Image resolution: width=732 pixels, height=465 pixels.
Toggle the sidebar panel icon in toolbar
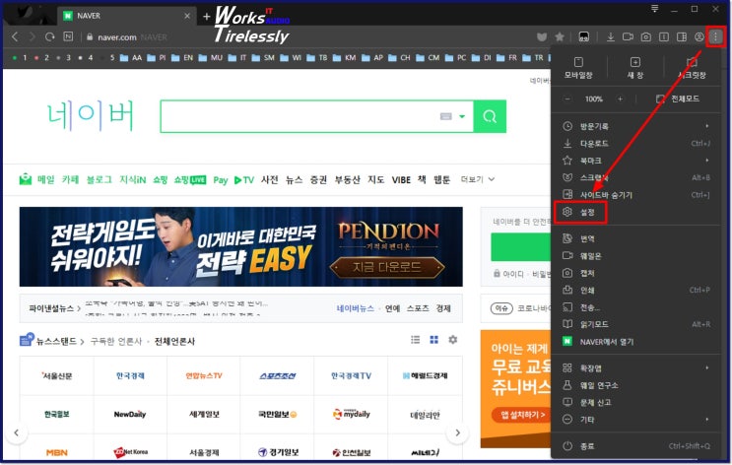(x=682, y=36)
